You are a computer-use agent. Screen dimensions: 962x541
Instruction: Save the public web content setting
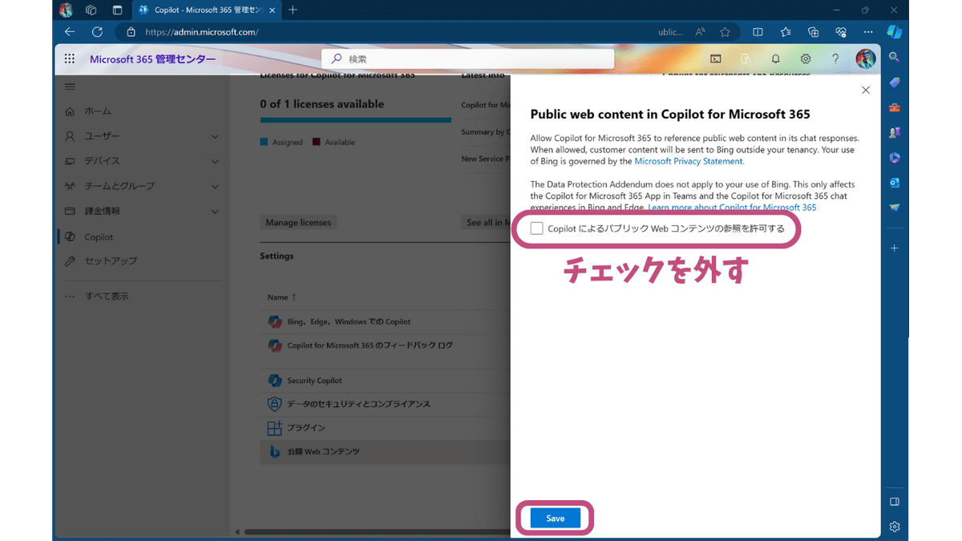tap(556, 519)
